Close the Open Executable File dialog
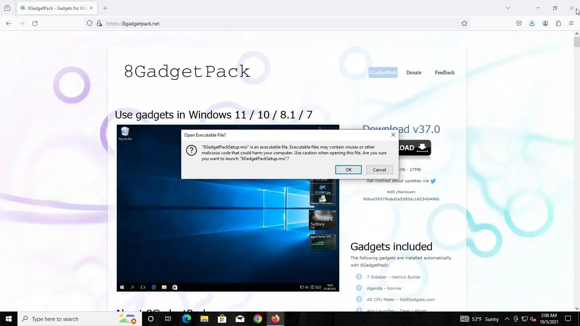This screenshot has width=580, height=326. (x=393, y=135)
